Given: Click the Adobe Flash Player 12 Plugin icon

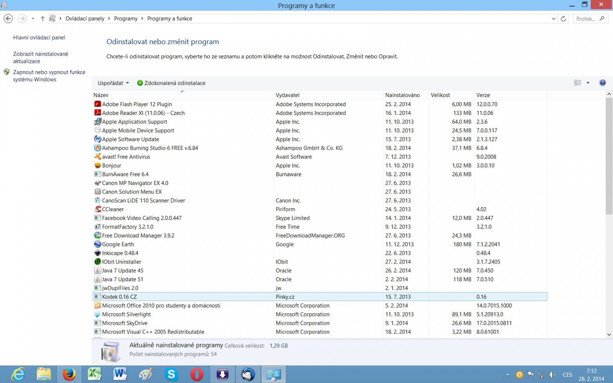Looking at the screenshot, I should click(x=98, y=104).
